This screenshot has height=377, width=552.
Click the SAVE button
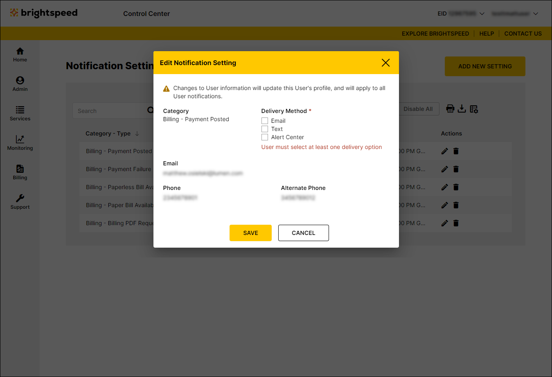click(250, 233)
